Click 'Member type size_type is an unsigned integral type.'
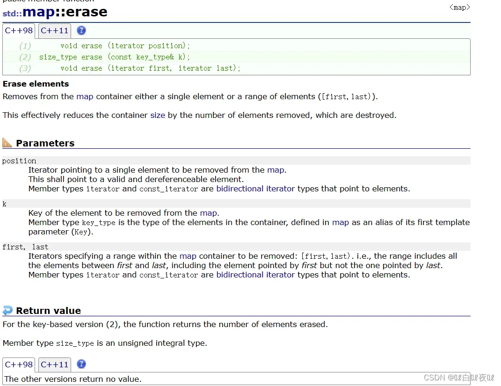The width and height of the screenshot is (501, 386). tap(105, 343)
